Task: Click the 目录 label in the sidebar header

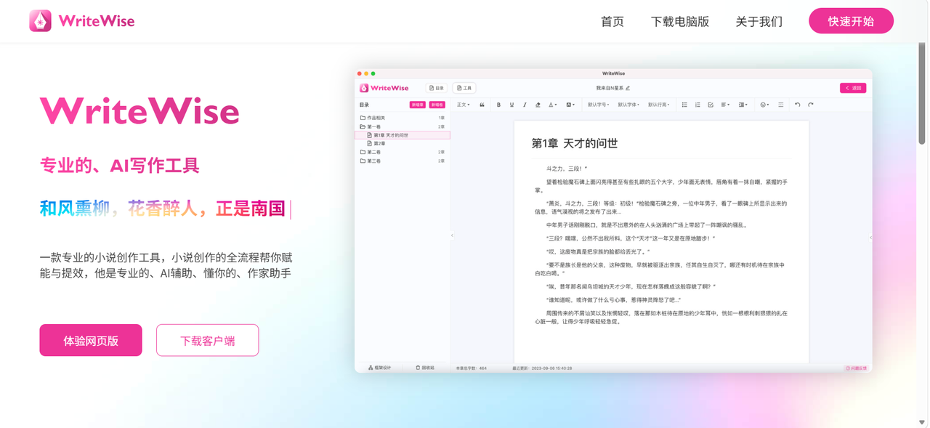Action: pyautogui.click(x=364, y=105)
